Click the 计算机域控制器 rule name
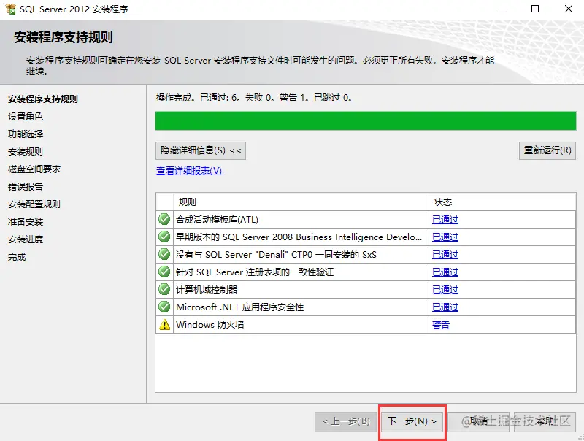 (x=207, y=289)
